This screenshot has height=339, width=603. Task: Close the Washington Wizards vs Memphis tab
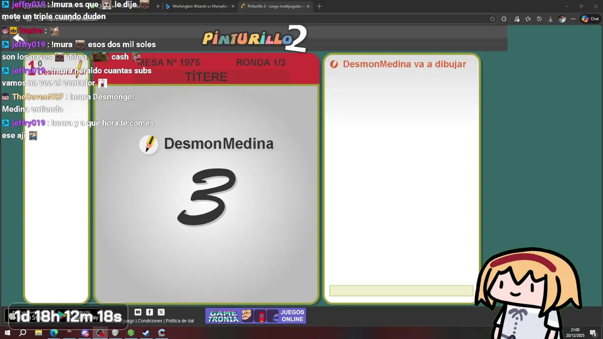point(233,6)
